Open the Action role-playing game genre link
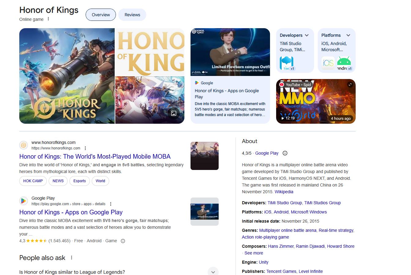 [265, 237]
